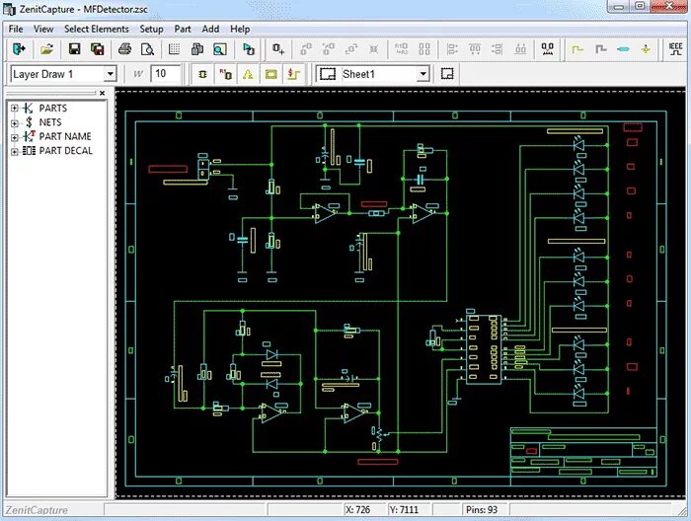Click the copy pages icon in toolbar

(x=197, y=49)
